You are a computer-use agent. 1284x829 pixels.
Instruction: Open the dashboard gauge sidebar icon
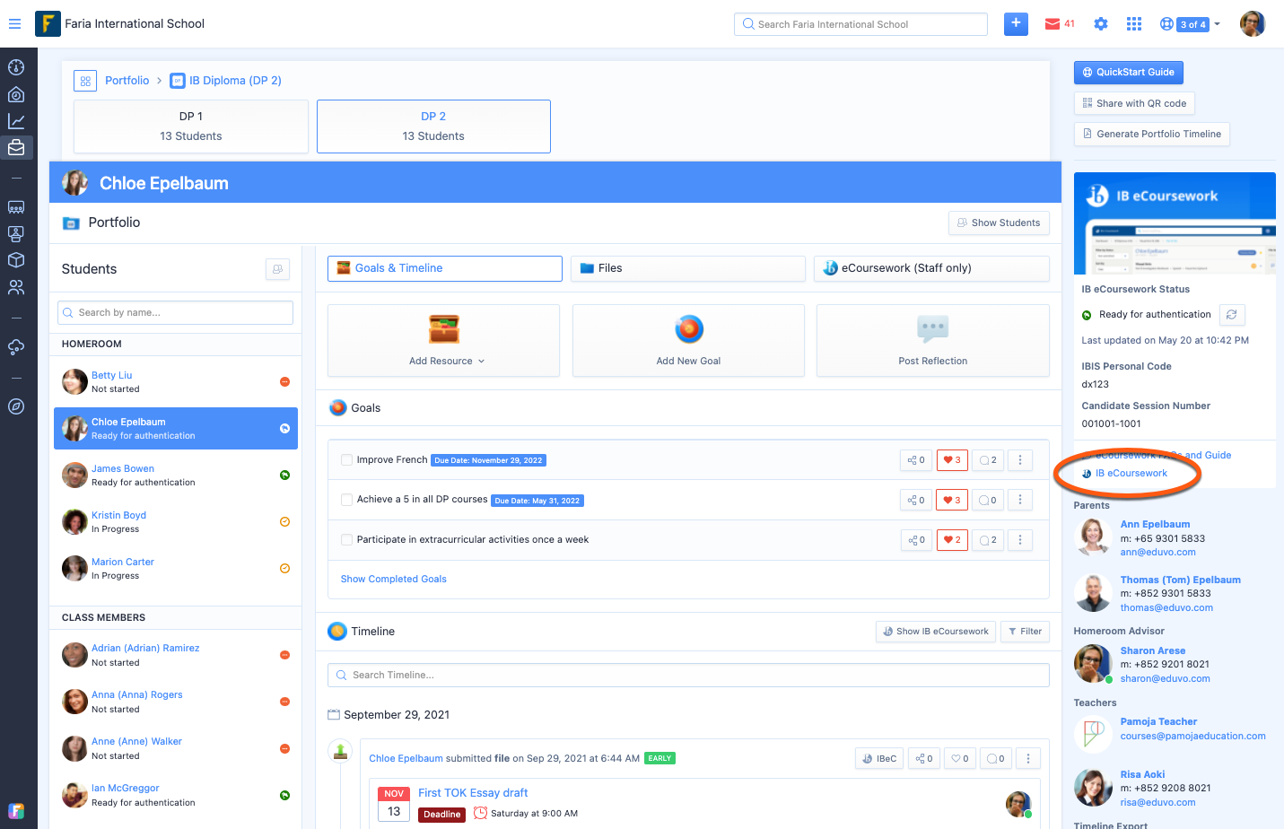pos(16,67)
